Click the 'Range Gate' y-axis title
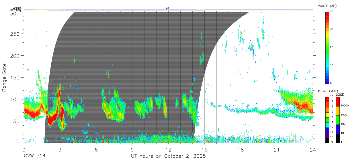Screen dimensions: 352x162 pos(4,77)
